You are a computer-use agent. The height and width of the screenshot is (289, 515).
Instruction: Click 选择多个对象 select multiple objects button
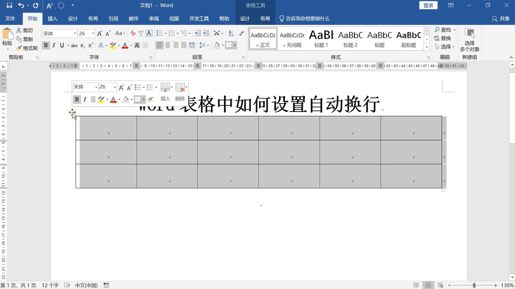tap(469, 40)
